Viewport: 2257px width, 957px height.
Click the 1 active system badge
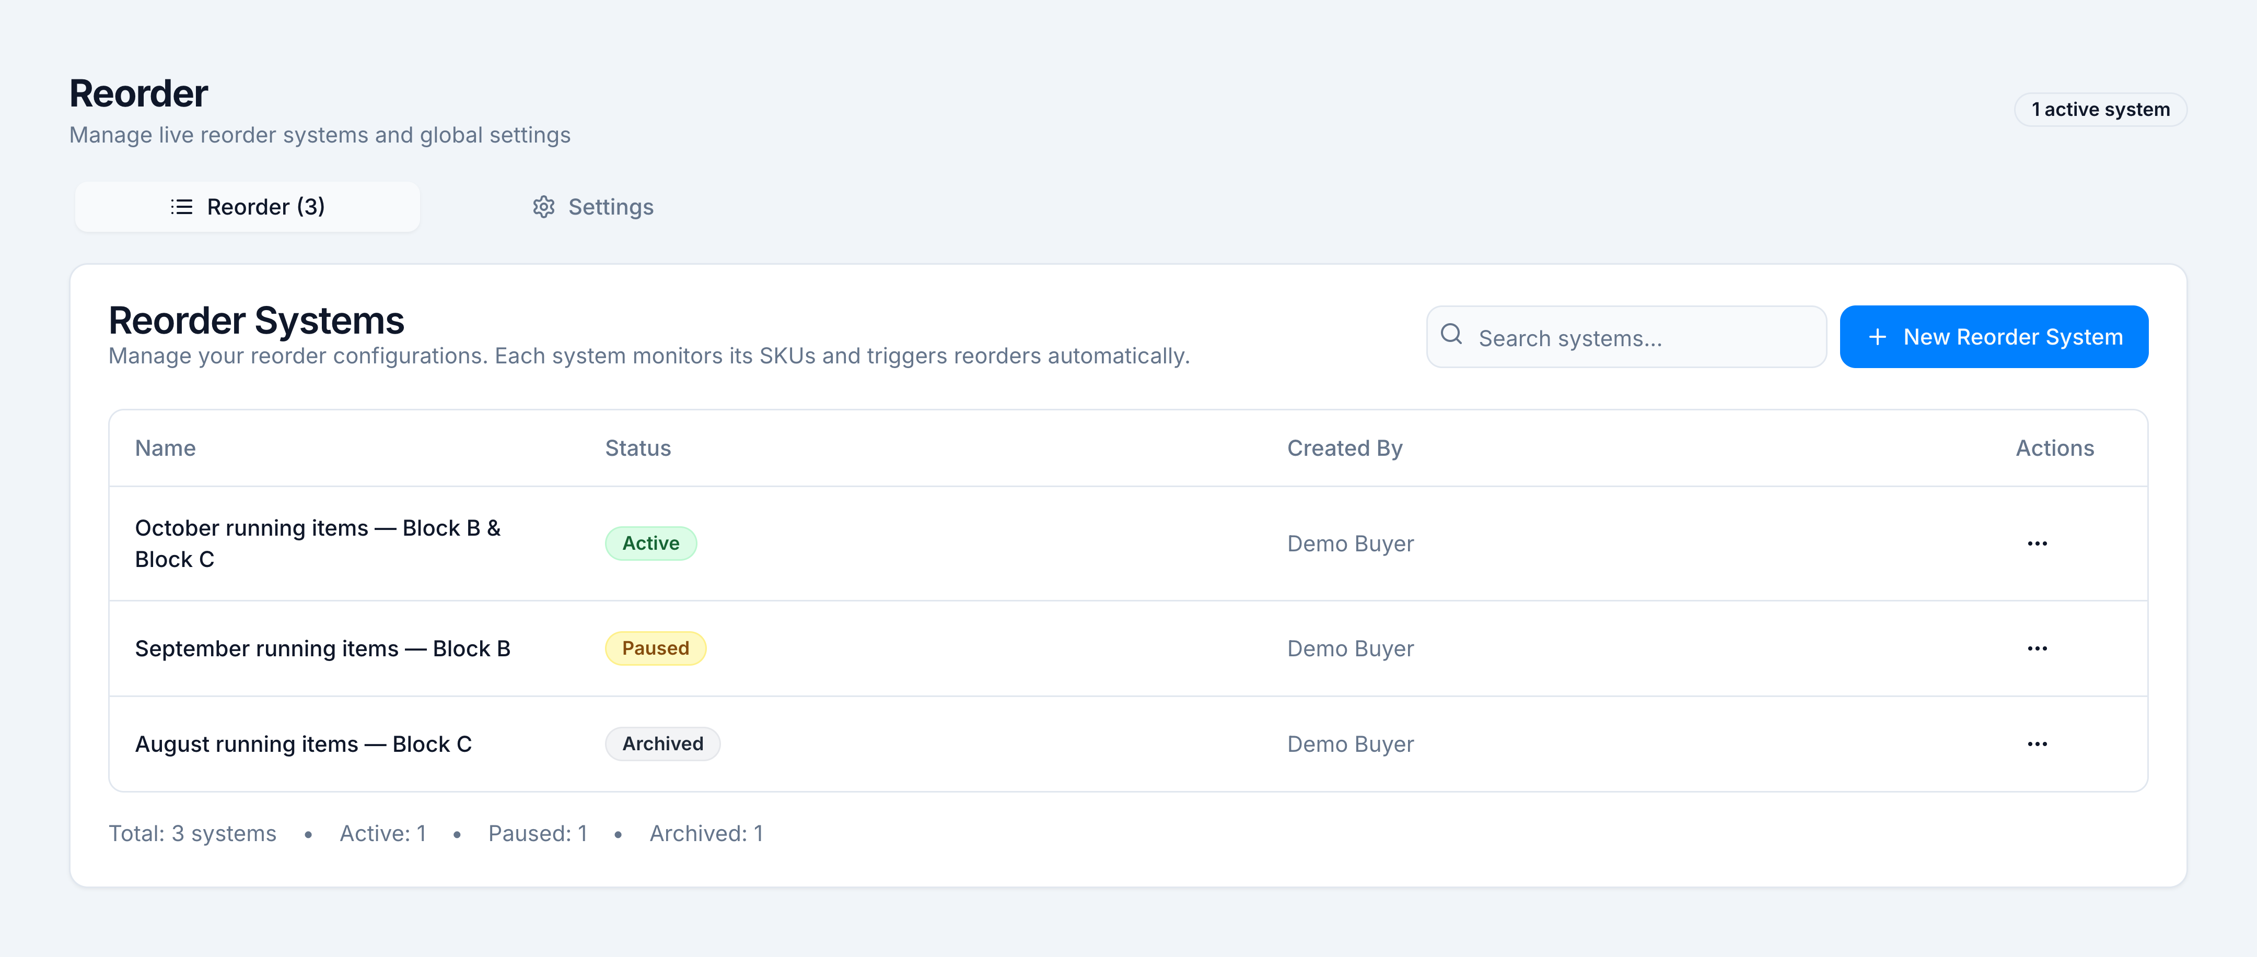click(x=2100, y=110)
